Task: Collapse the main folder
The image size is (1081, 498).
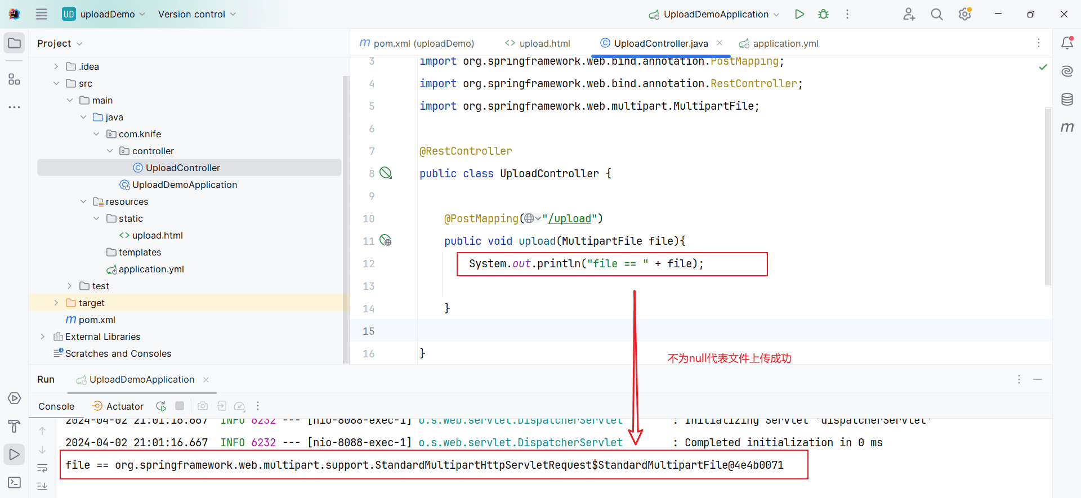Action: [69, 100]
